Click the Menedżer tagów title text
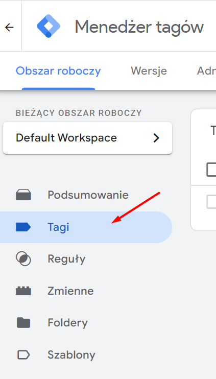 pos(139,27)
